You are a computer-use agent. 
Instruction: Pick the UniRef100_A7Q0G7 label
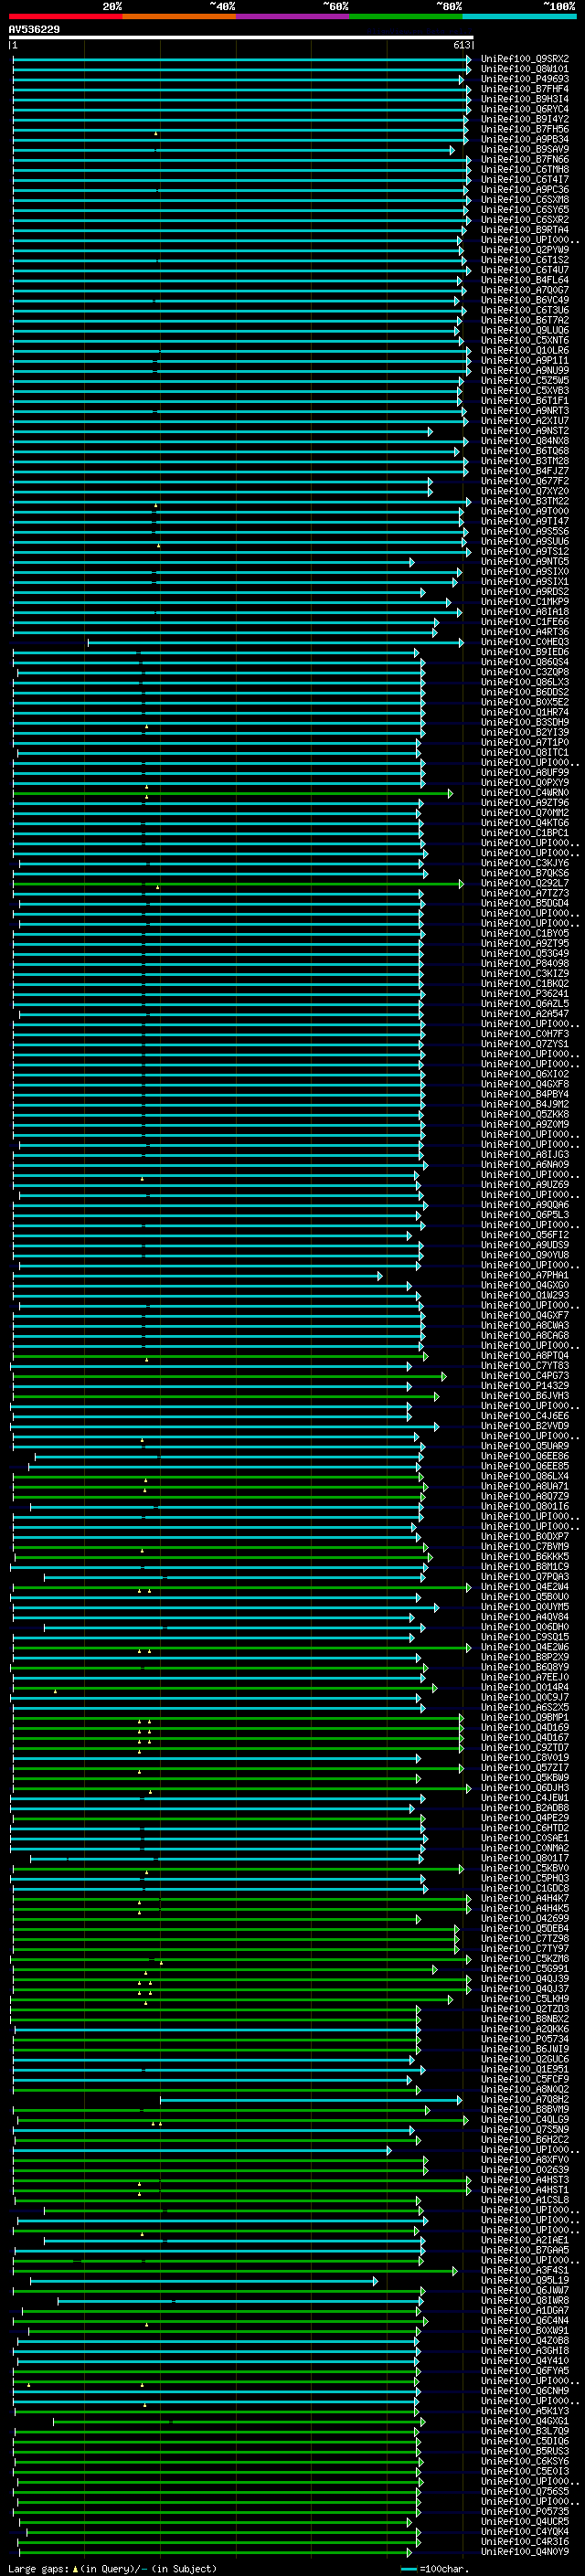[525, 290]
